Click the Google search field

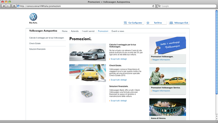pos(187,6)
